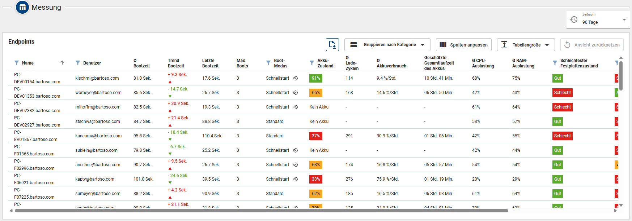Click the horizontal table scrollbar
This screenshot has width=632, height=221.
[260, 211]
